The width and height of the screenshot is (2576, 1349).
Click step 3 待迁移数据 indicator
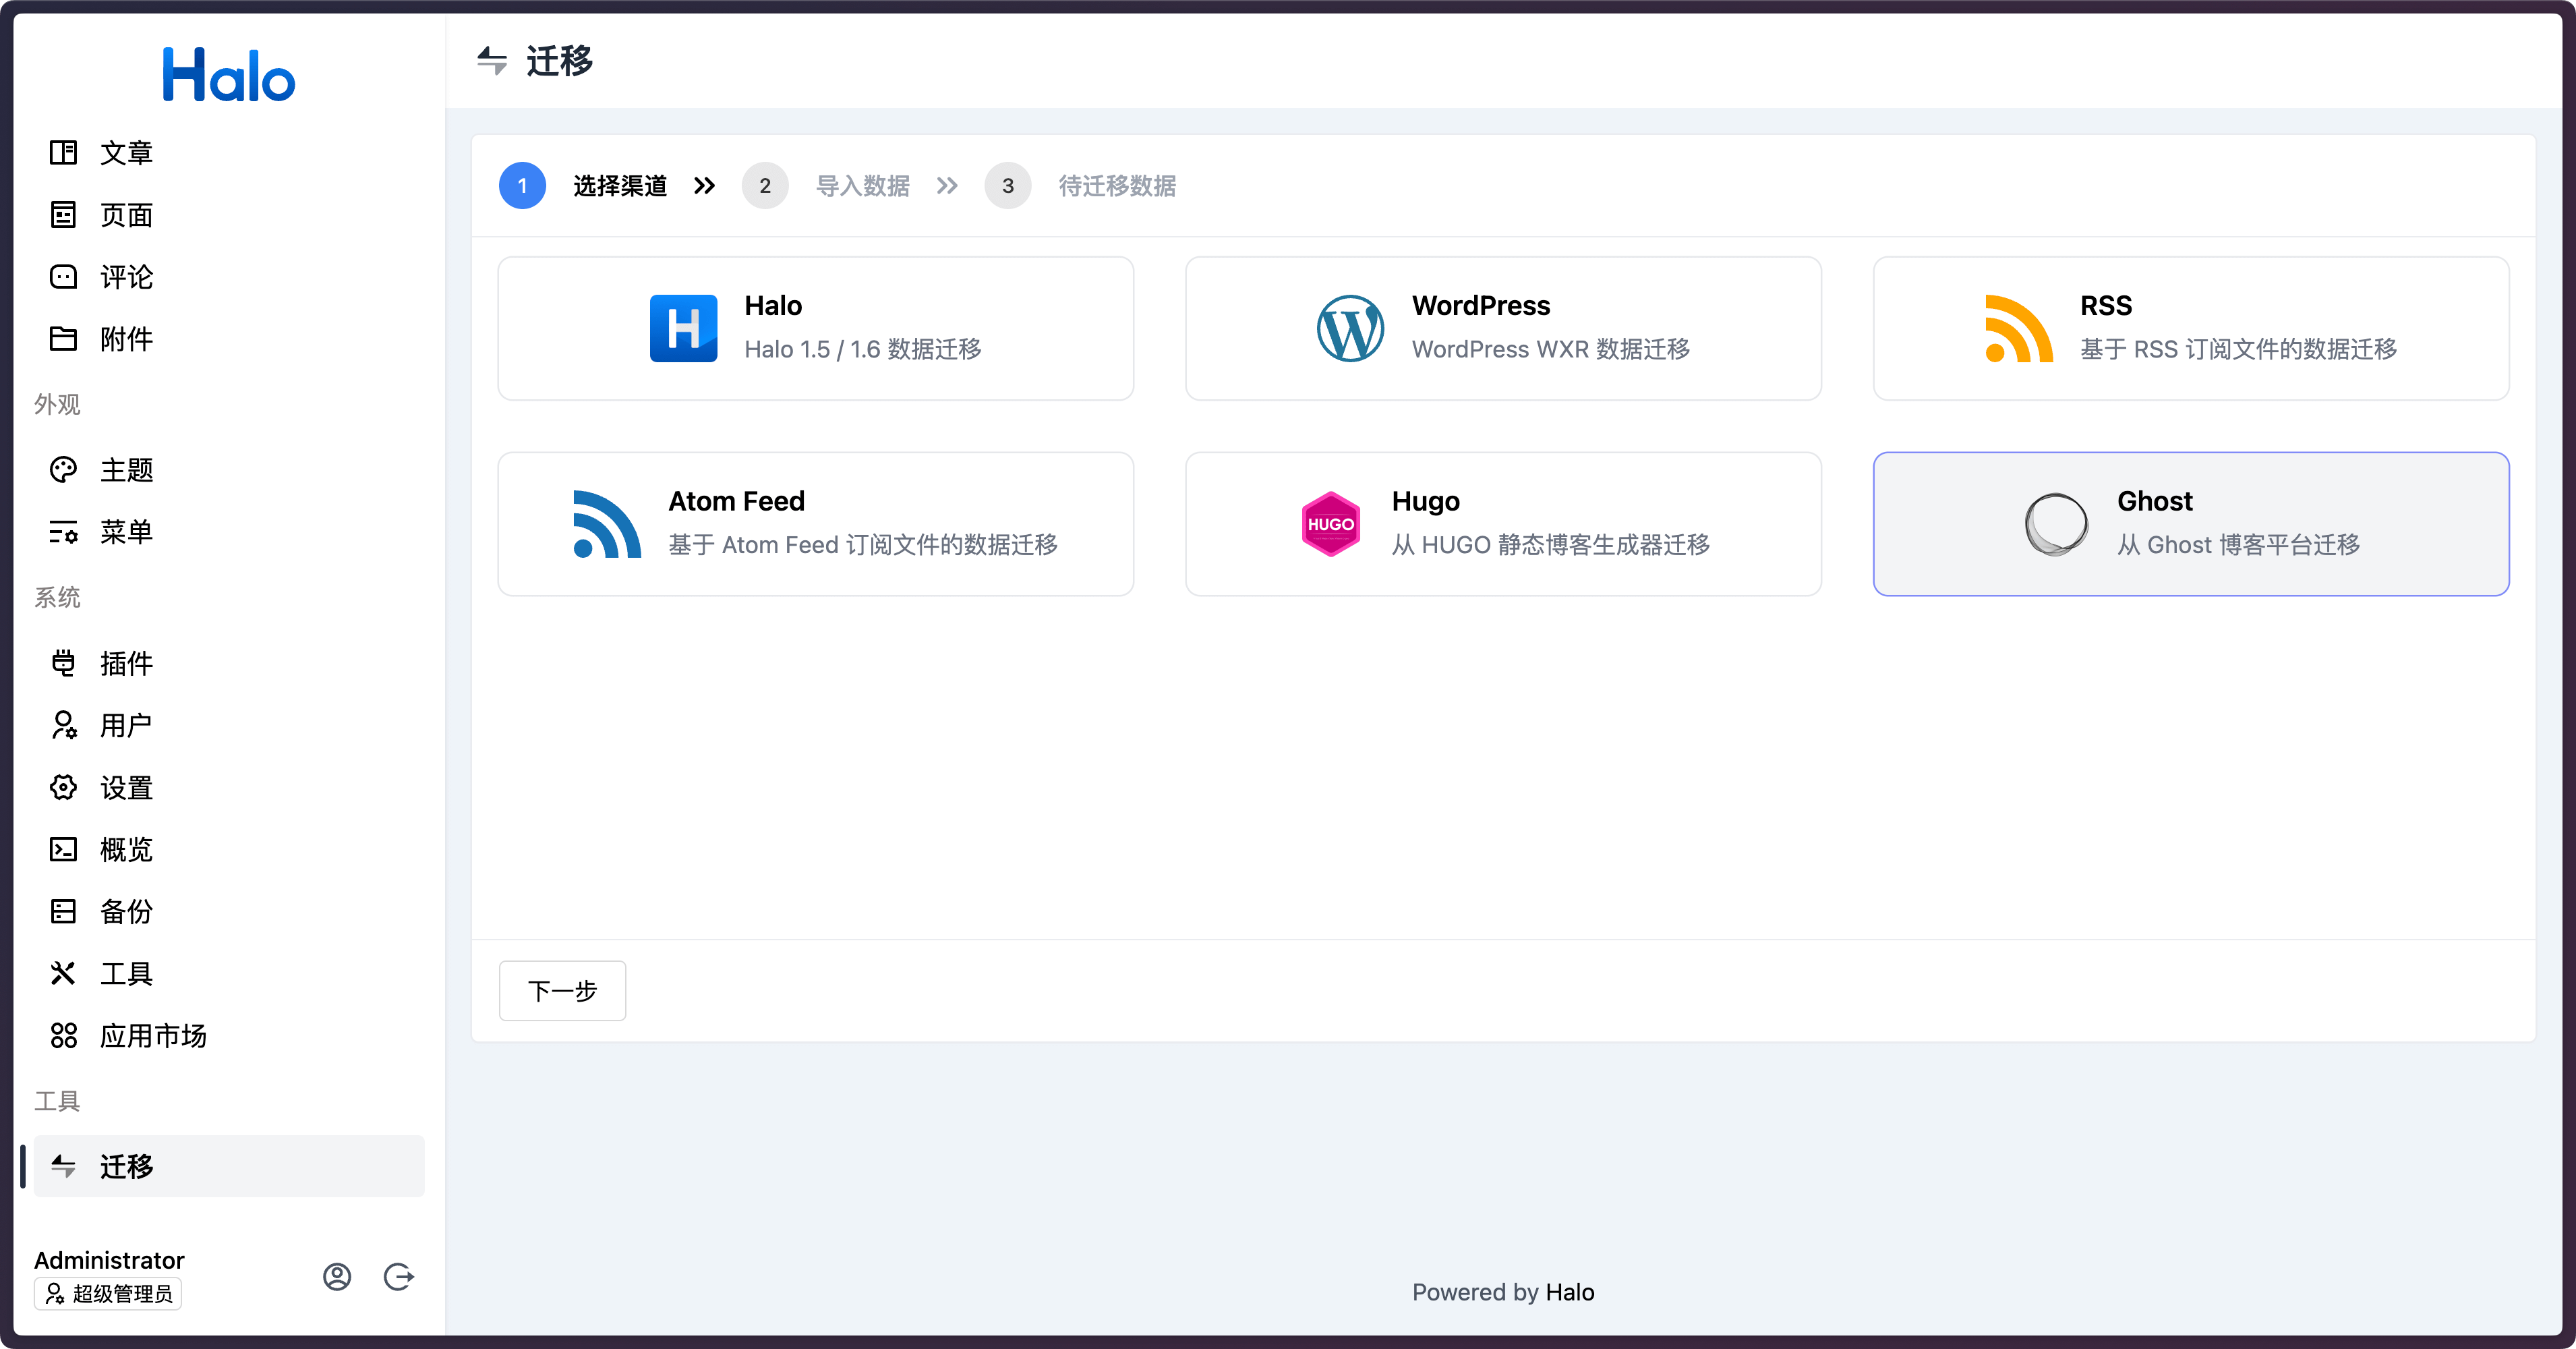point(1008,186)
